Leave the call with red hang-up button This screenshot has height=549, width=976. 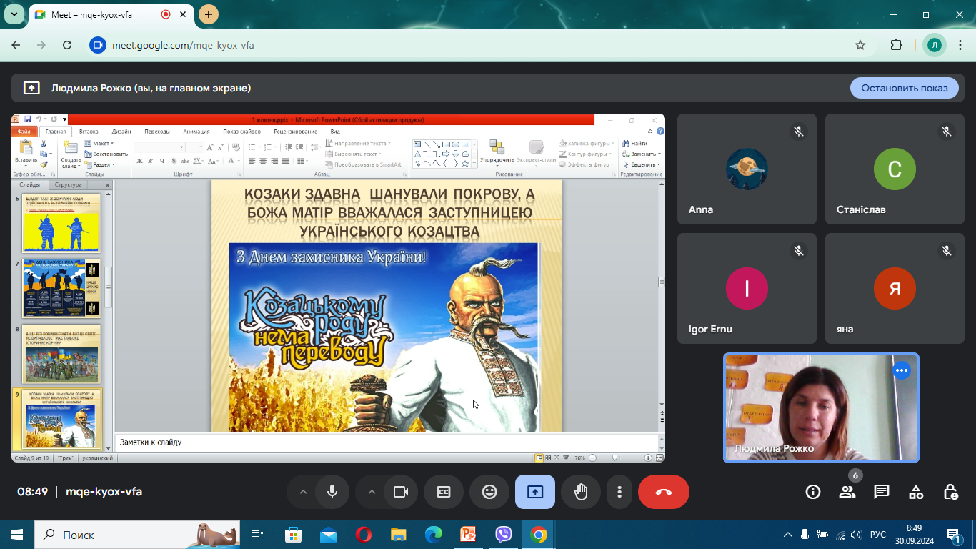pyautogui.click(x=664, y=492)
